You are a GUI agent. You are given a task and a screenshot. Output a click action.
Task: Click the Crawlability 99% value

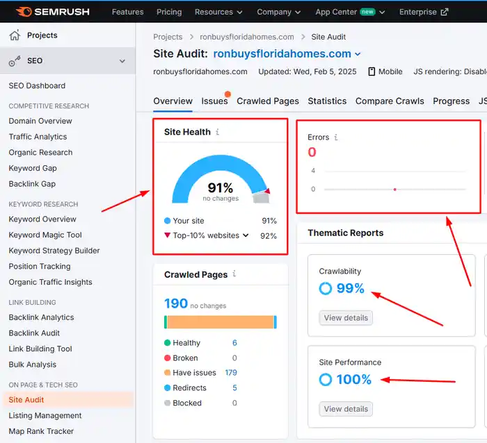click(351, 288)
